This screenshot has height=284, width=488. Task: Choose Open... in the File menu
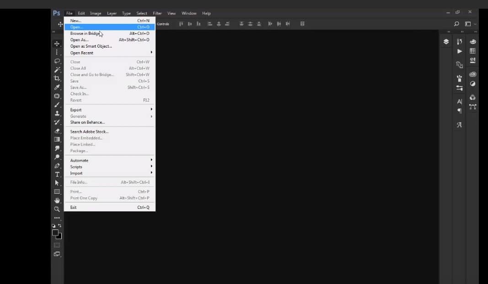click(x=110, y=27)
